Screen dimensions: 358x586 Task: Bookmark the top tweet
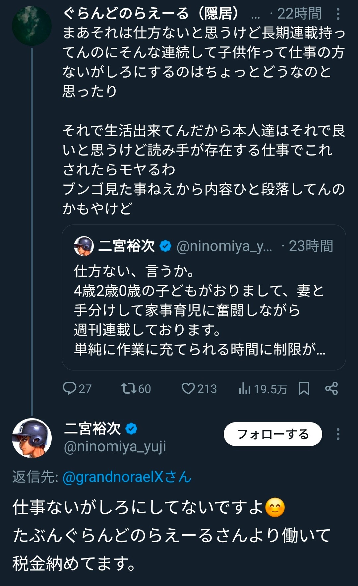point(304,388)
